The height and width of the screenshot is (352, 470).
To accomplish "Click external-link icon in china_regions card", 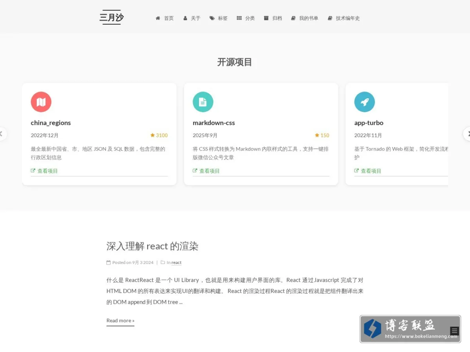I will (x=33, y=171).
